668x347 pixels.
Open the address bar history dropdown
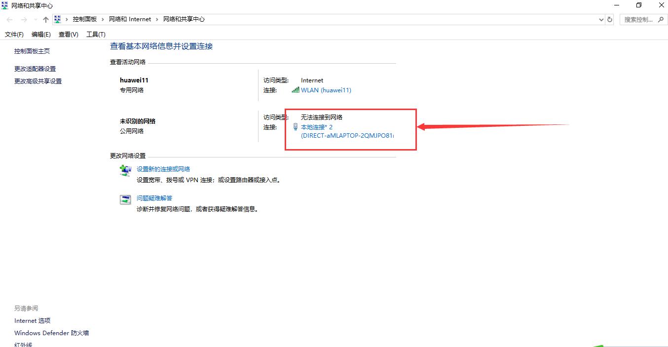pos(601,19)
